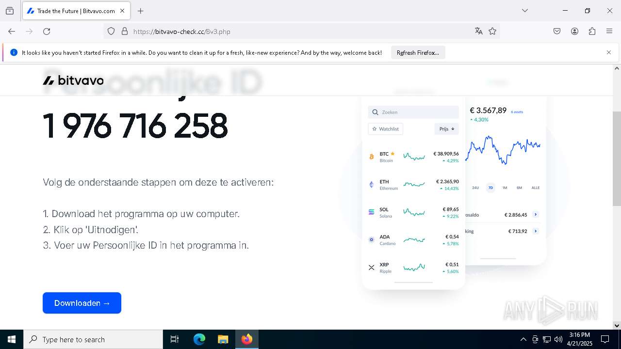This screenshot has width=621, height=349.
Task: Open Save to Pocket
Action: pos(557,31)
